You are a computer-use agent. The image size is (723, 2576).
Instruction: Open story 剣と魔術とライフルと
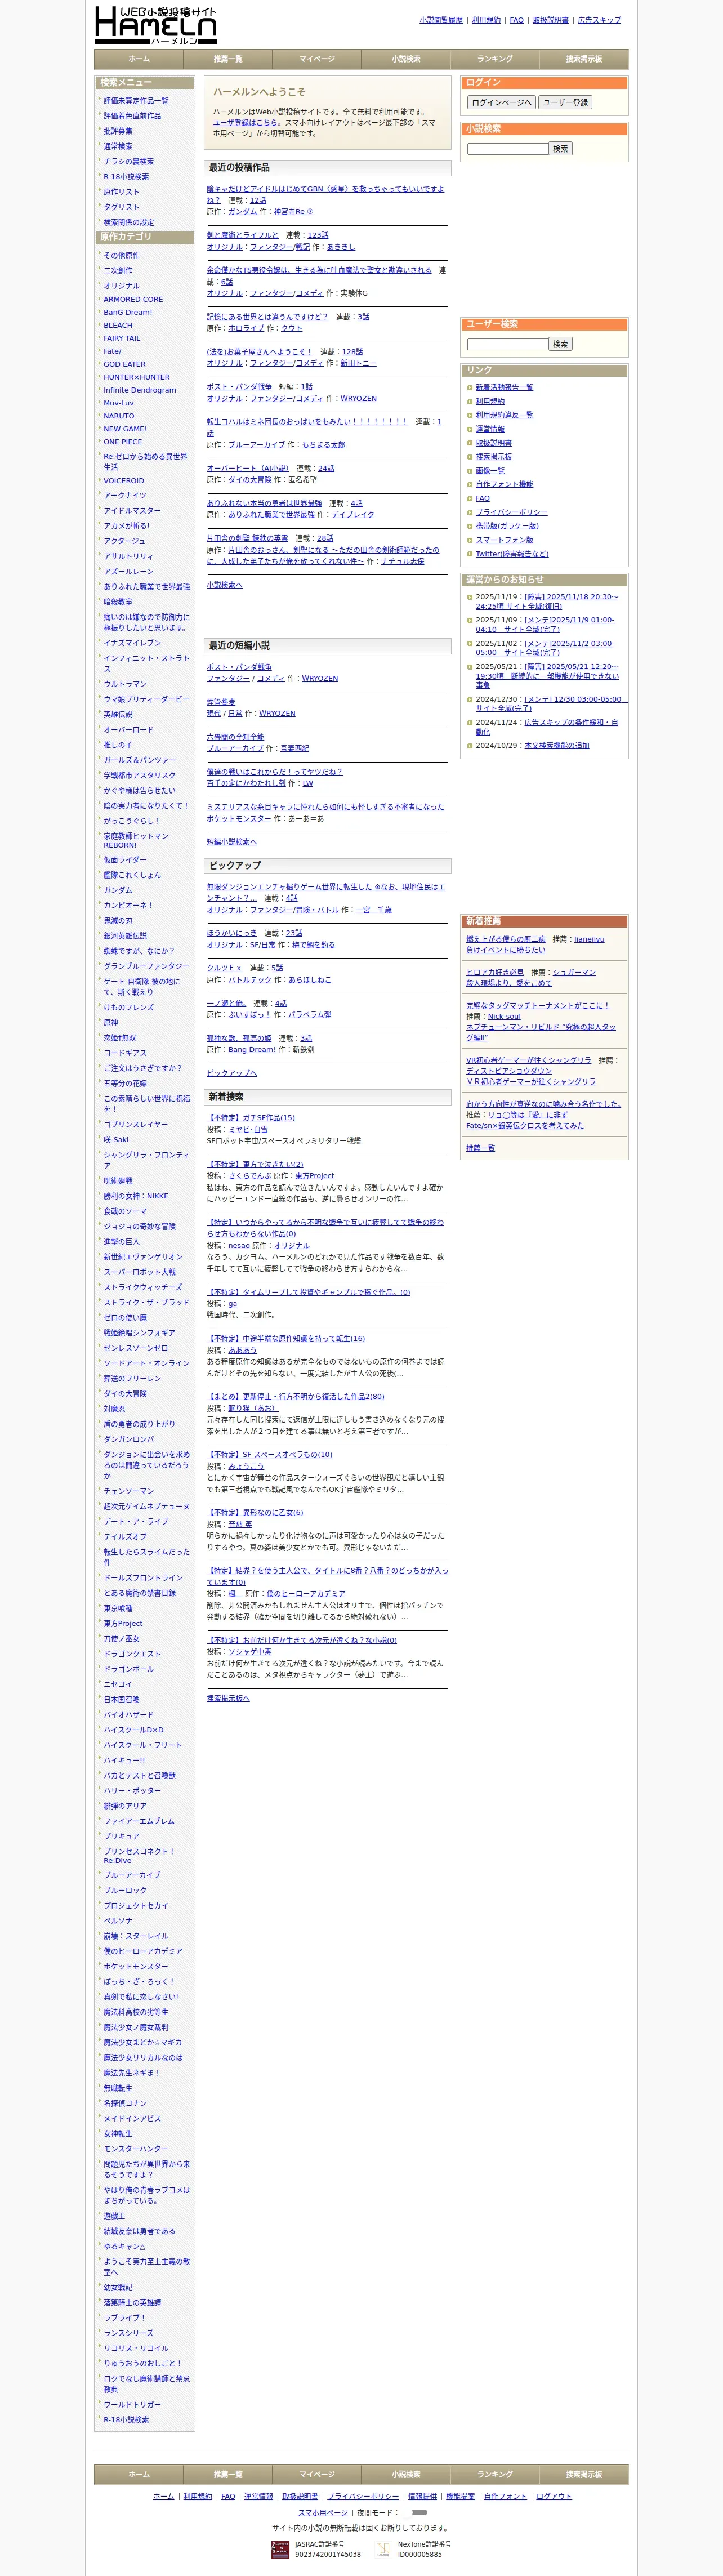click(x=243, y=235)
